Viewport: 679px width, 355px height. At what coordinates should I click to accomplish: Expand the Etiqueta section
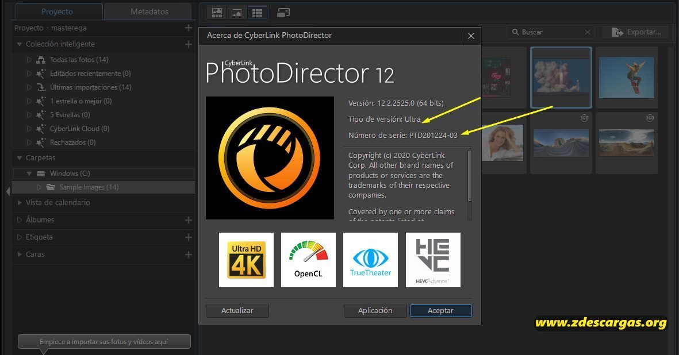20,237
